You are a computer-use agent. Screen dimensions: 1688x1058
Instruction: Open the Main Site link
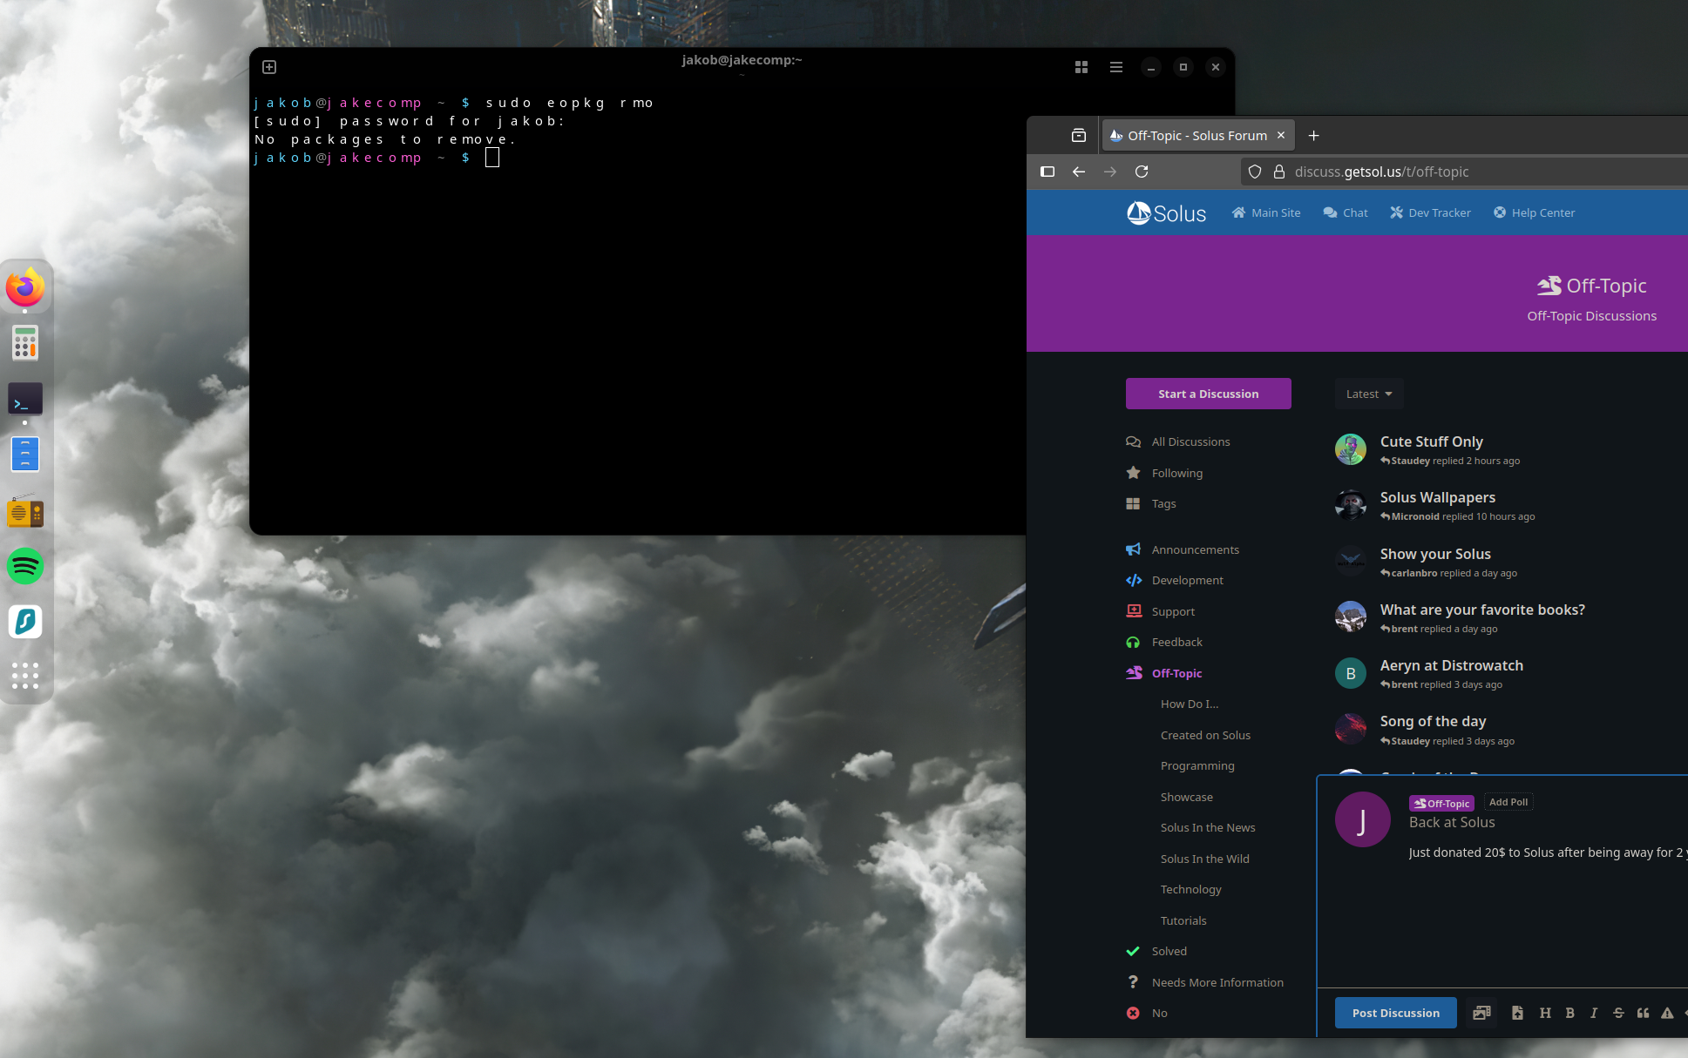(1266, 212)
